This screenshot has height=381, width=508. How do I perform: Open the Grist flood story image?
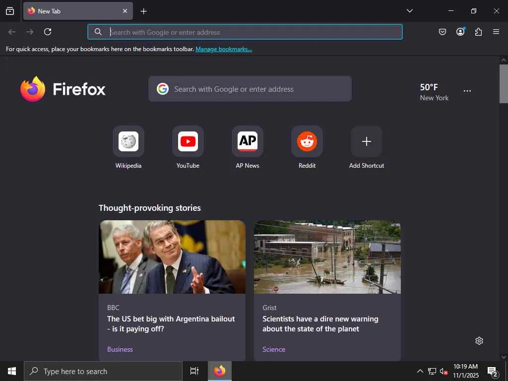point(327,257)
